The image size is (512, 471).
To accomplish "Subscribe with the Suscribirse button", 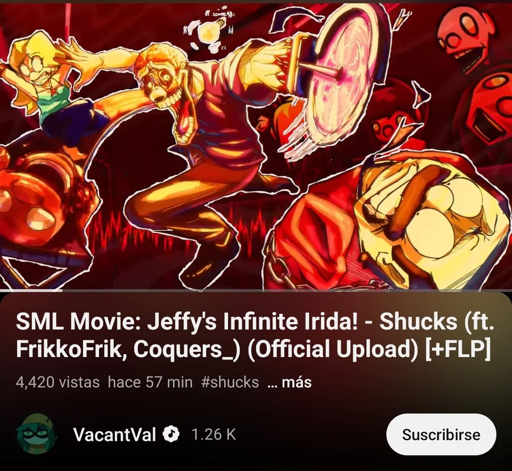I will point(441,435).
